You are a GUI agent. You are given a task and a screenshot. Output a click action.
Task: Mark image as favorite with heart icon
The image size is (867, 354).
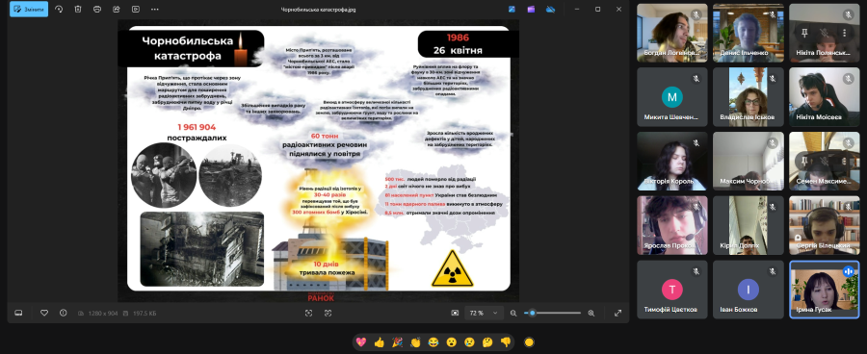click(x=44, y=314)
